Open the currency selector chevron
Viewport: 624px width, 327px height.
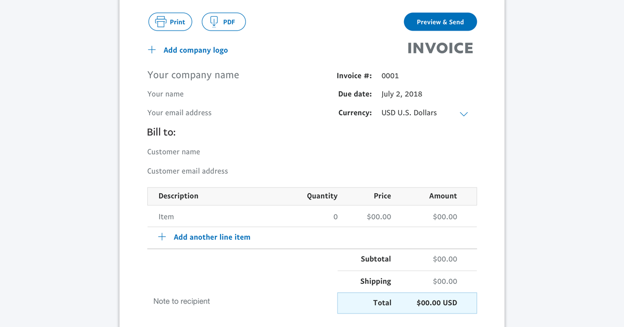[x=463, y=113]
